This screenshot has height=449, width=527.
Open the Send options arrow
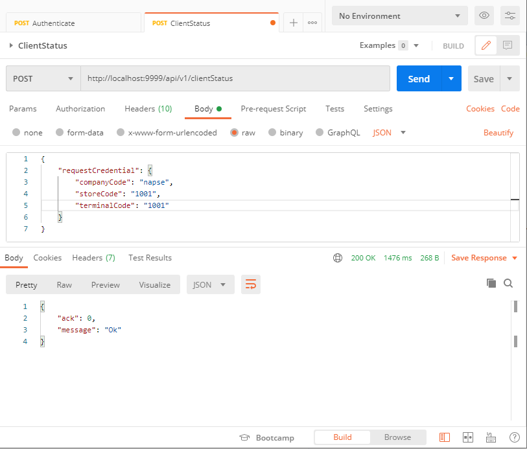[x=451, y=78]
